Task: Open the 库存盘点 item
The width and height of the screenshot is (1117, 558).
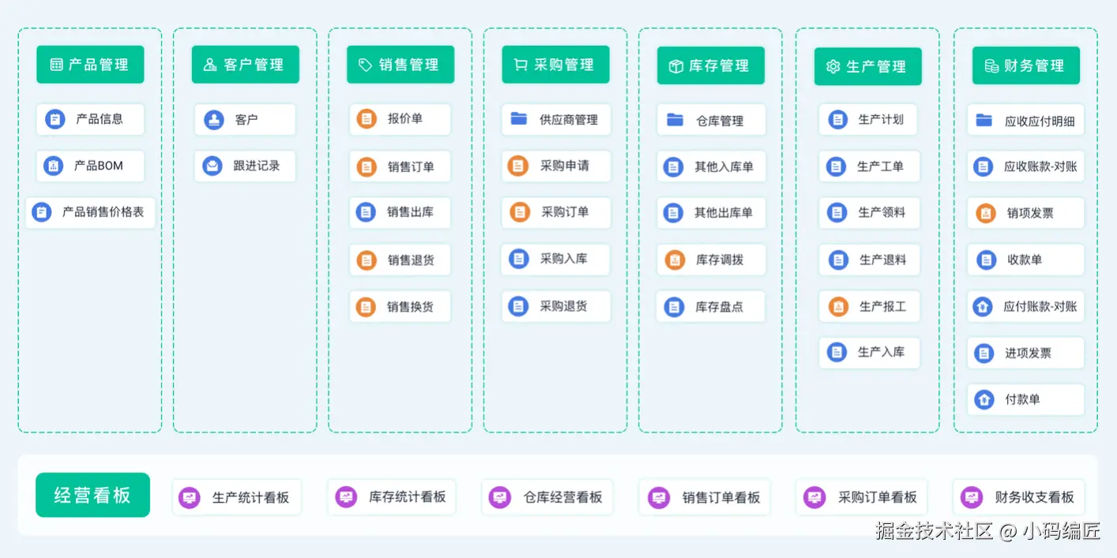Action: coord(710,306)
